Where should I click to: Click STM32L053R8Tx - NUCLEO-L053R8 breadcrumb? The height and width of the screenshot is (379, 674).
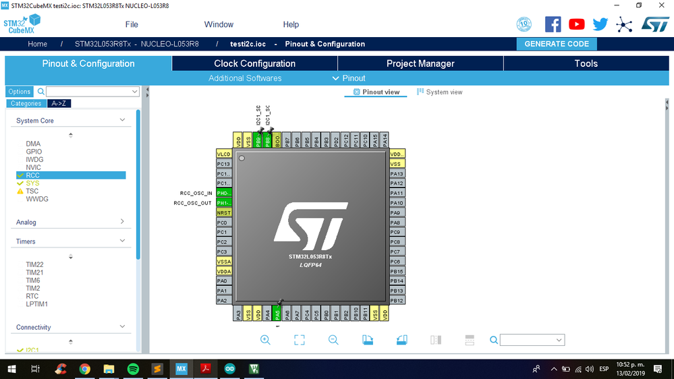pyautogui.click(x=137, y=44)
